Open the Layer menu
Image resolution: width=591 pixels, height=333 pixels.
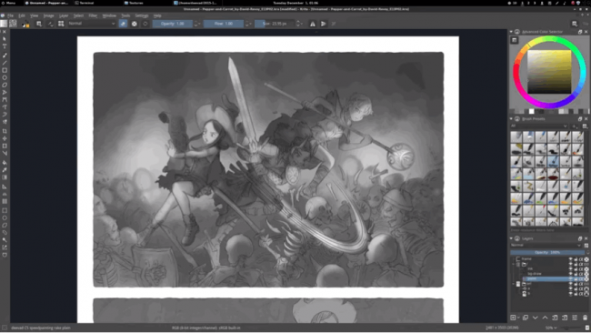point(64,15)
